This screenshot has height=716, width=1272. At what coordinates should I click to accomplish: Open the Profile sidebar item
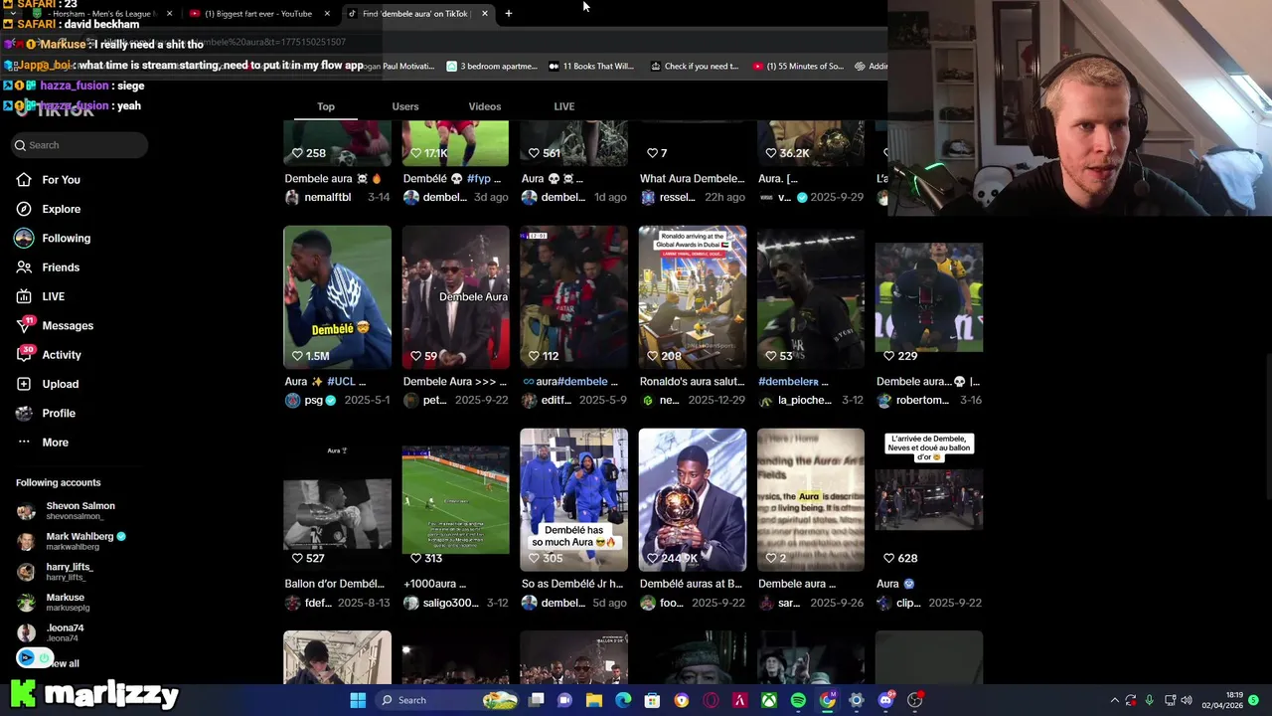tap(46, 413)
